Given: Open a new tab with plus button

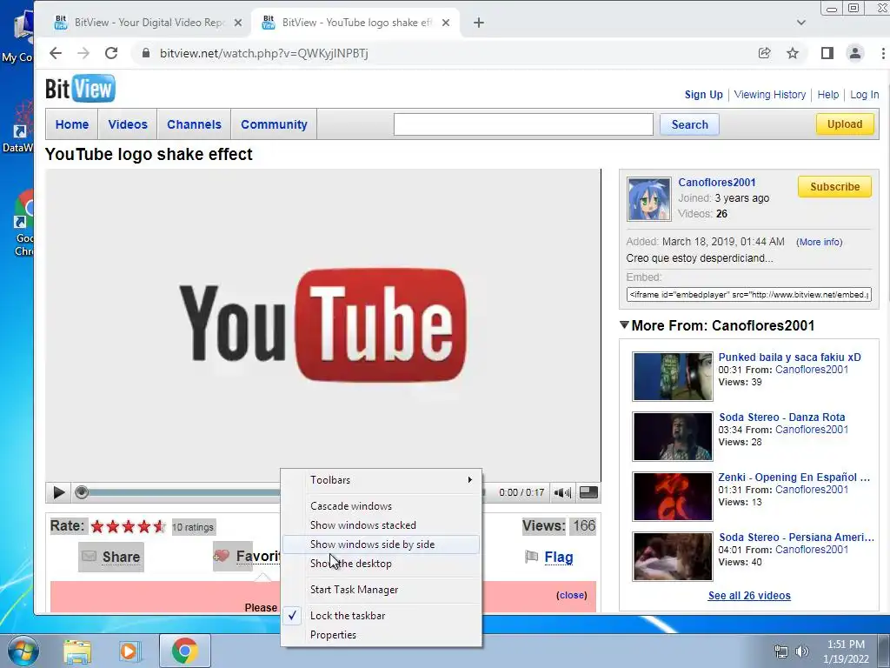Looking at the screenshot, I should [x=479, y=23].
